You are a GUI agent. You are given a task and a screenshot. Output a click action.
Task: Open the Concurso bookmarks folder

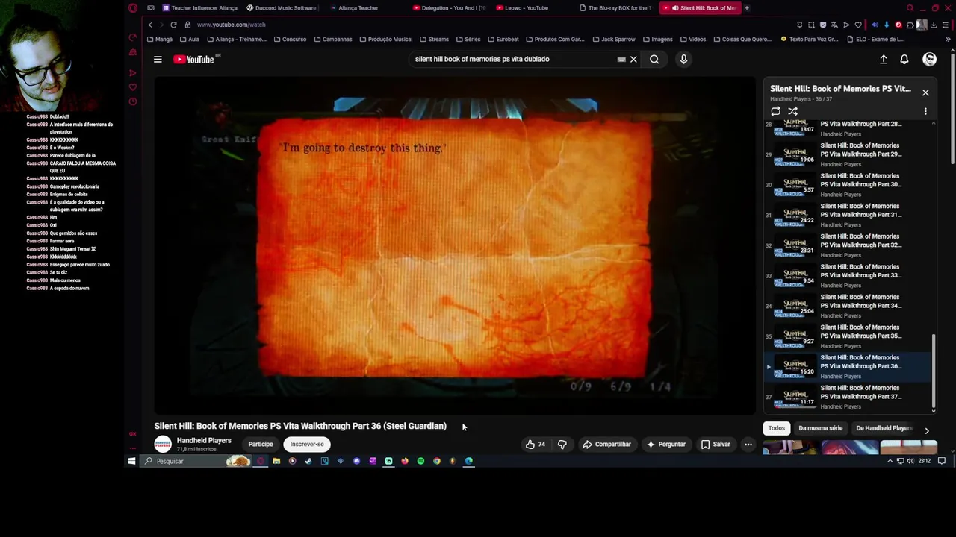point(289,40)
